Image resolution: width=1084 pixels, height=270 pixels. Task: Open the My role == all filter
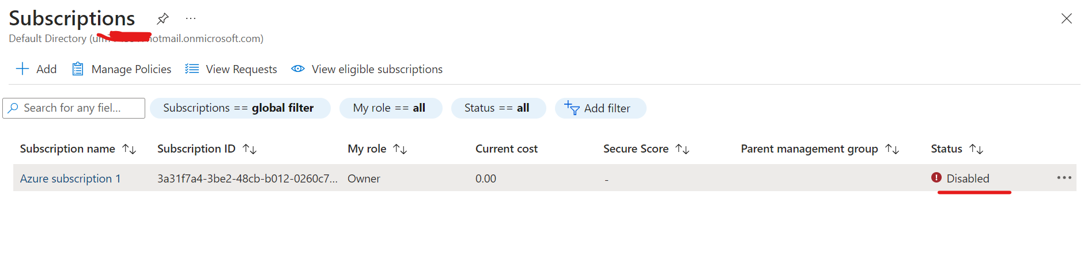click(x=391, y=108)
